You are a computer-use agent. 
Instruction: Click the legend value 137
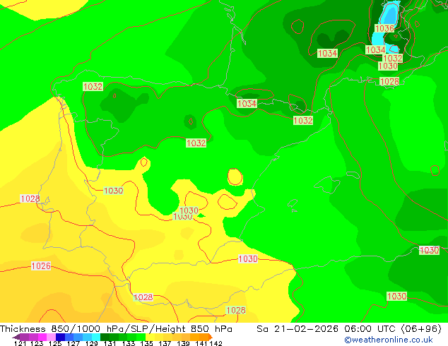pyautogui.click(x=165, y=343)
